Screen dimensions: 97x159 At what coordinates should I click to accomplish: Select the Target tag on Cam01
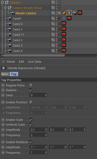64,18
